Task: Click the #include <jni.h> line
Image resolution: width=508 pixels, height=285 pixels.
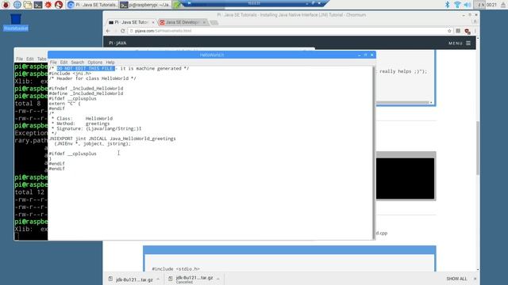Action: pos(70,74)
